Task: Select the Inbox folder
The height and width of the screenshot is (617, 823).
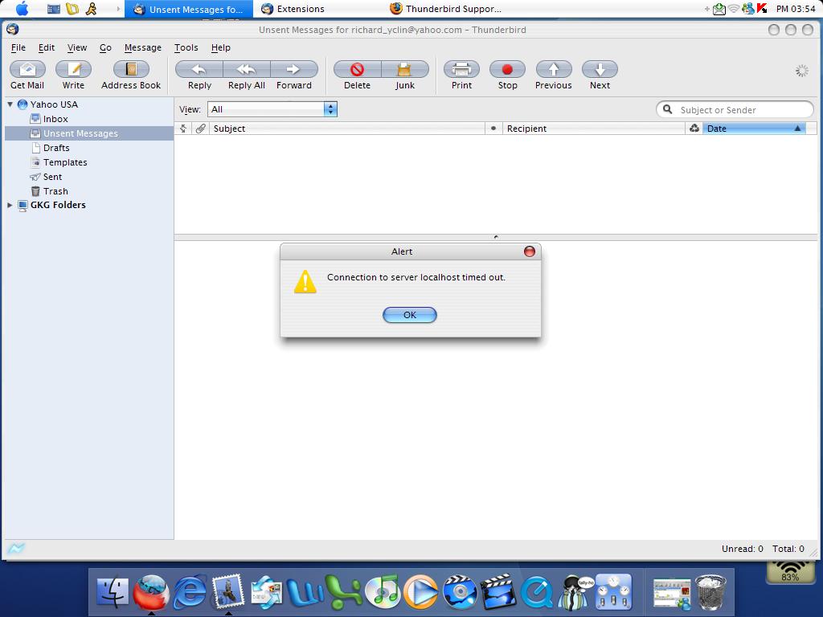Action: (55, 119)
